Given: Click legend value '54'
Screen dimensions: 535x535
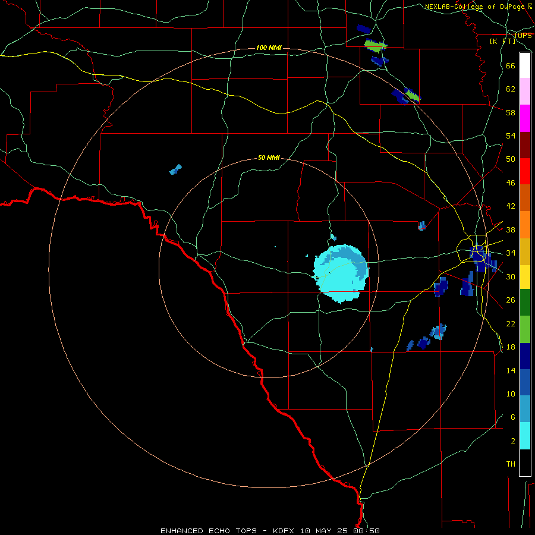Looking at the screenshot, I should coord(511,136).
